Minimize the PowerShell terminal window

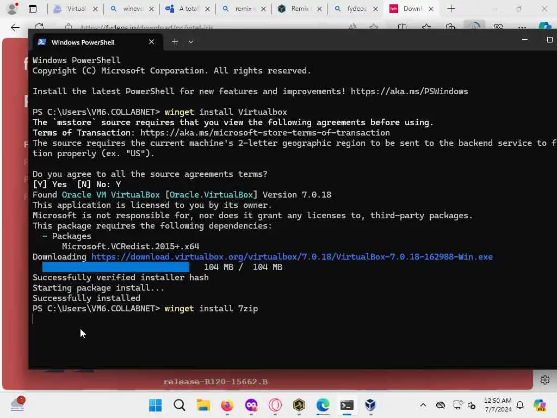coord(525,40)
